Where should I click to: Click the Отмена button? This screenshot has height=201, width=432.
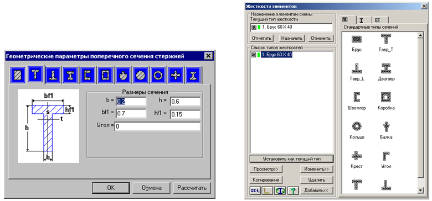pos(152,188)
